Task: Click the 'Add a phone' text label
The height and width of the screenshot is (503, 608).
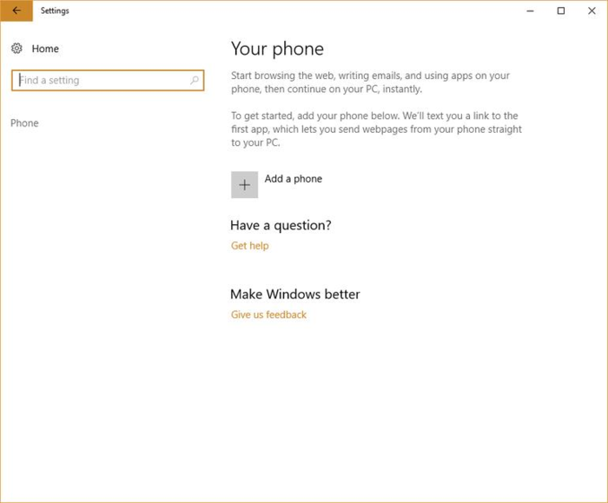Action: click(x=293, y=179)
